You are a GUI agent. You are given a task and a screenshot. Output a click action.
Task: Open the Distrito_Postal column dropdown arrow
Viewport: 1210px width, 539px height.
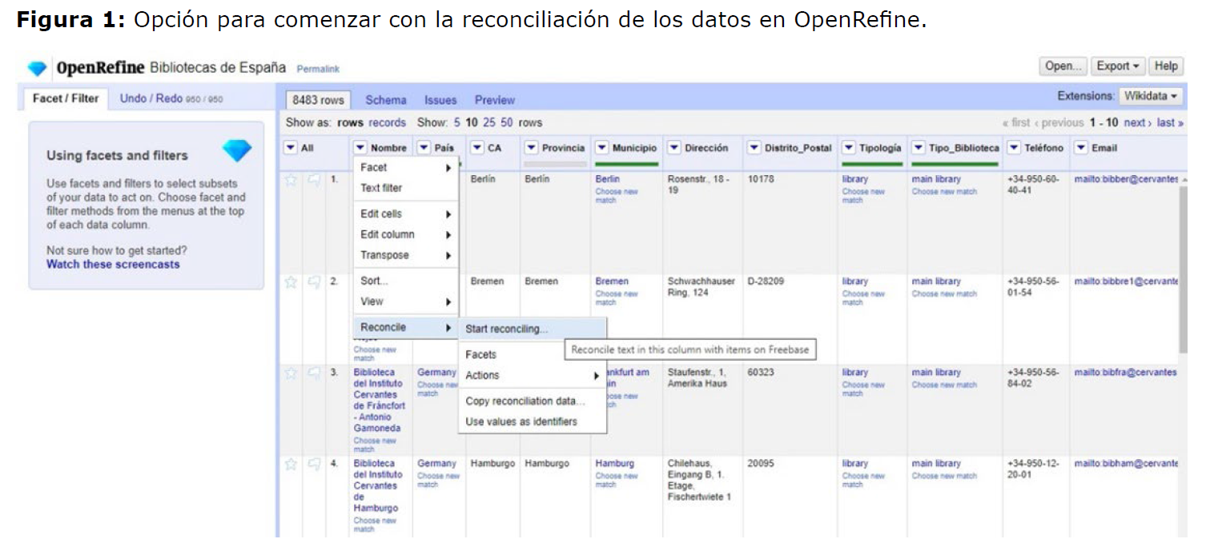click(754, 148)
